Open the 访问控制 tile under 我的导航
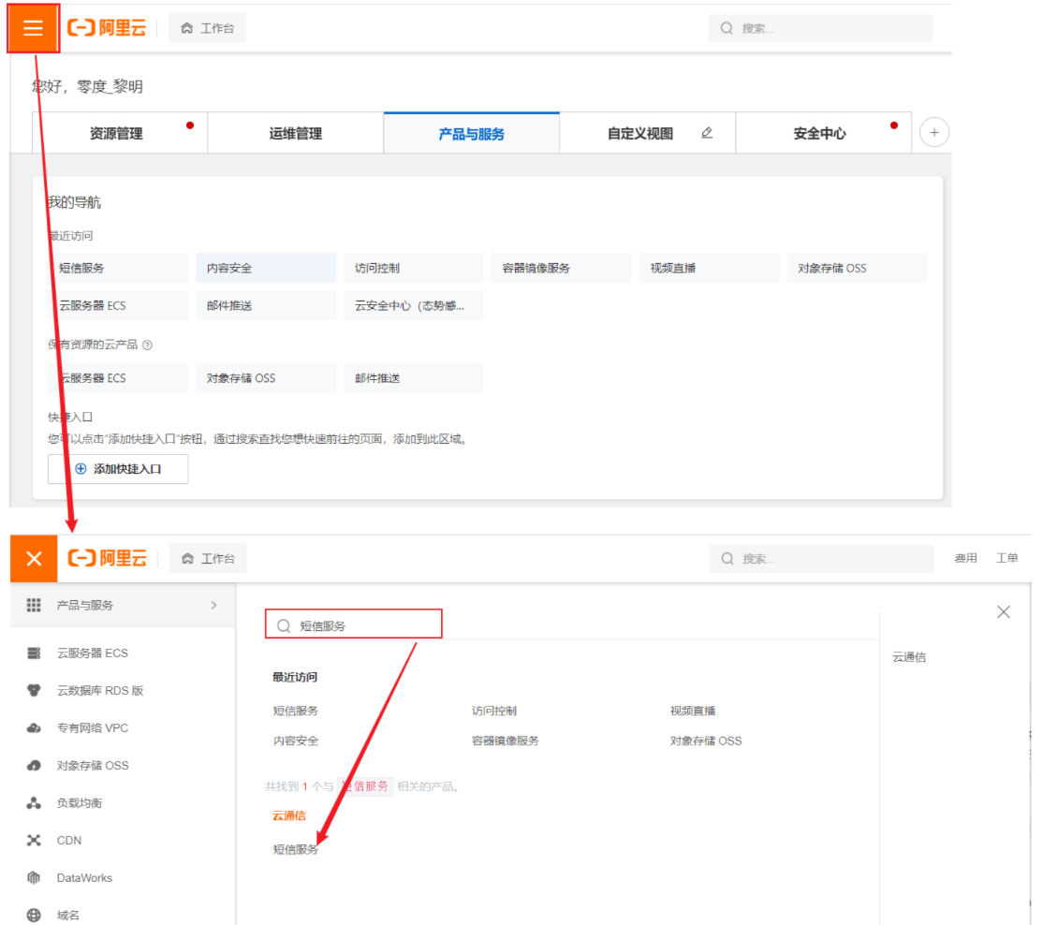1043x925 pixels. 414,268
